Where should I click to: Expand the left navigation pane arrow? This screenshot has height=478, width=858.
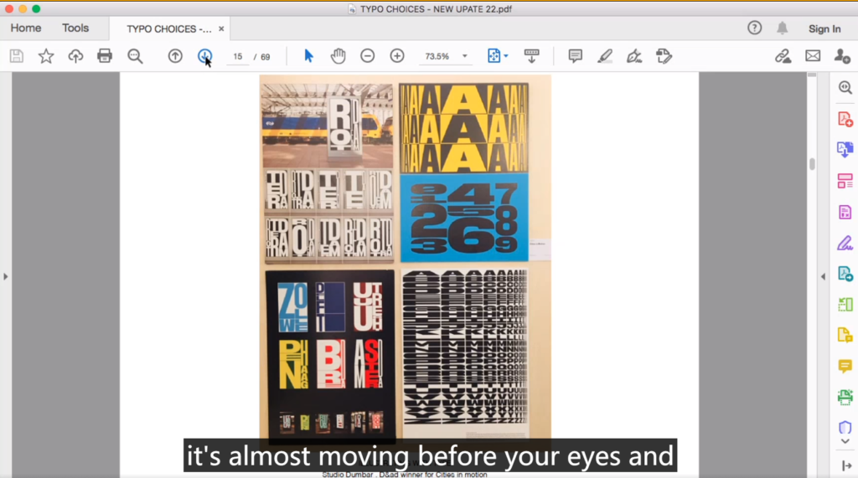click(6, 277)
